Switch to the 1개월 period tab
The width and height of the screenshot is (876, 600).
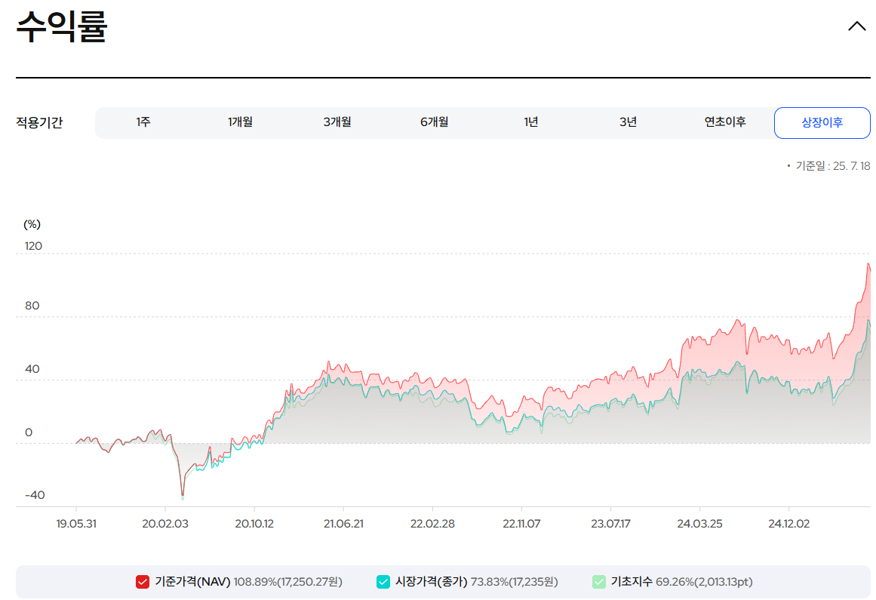239,122
